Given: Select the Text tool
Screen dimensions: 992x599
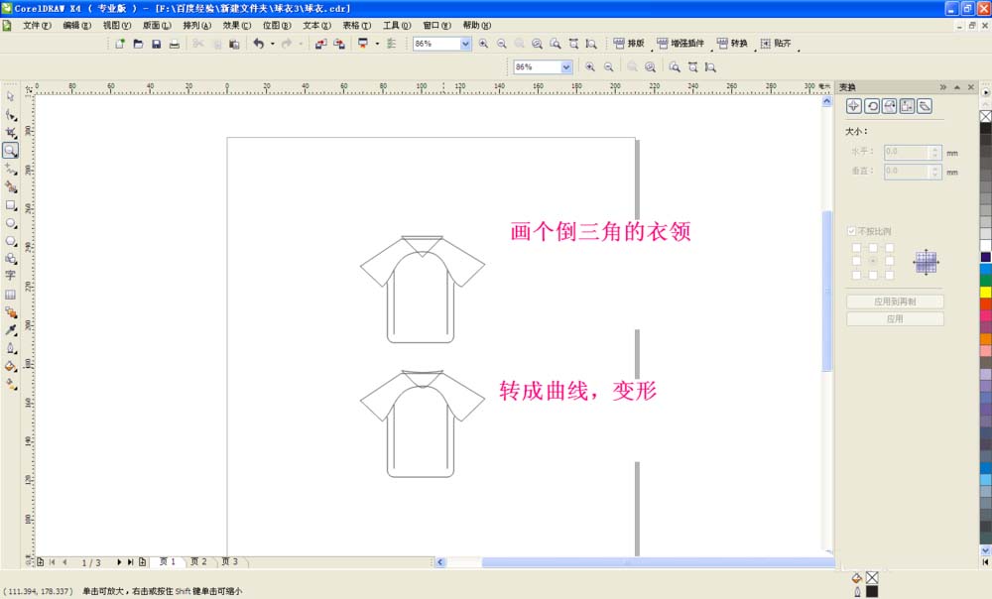Looking at the screenshot, I should (x=12, y=273).
